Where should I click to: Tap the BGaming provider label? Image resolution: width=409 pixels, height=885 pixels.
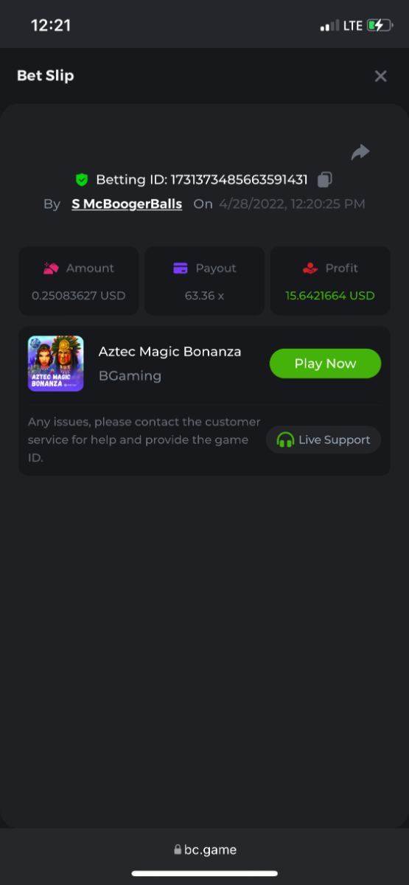tap(130, 376)
